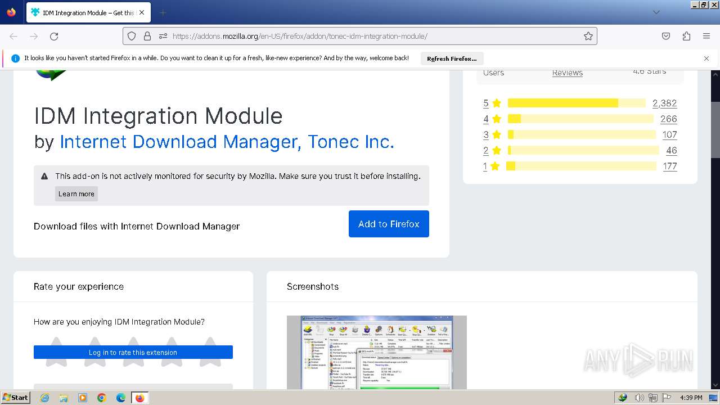
Task: Select the IDM Integration Module tab
Action: (x=88, y=12)
